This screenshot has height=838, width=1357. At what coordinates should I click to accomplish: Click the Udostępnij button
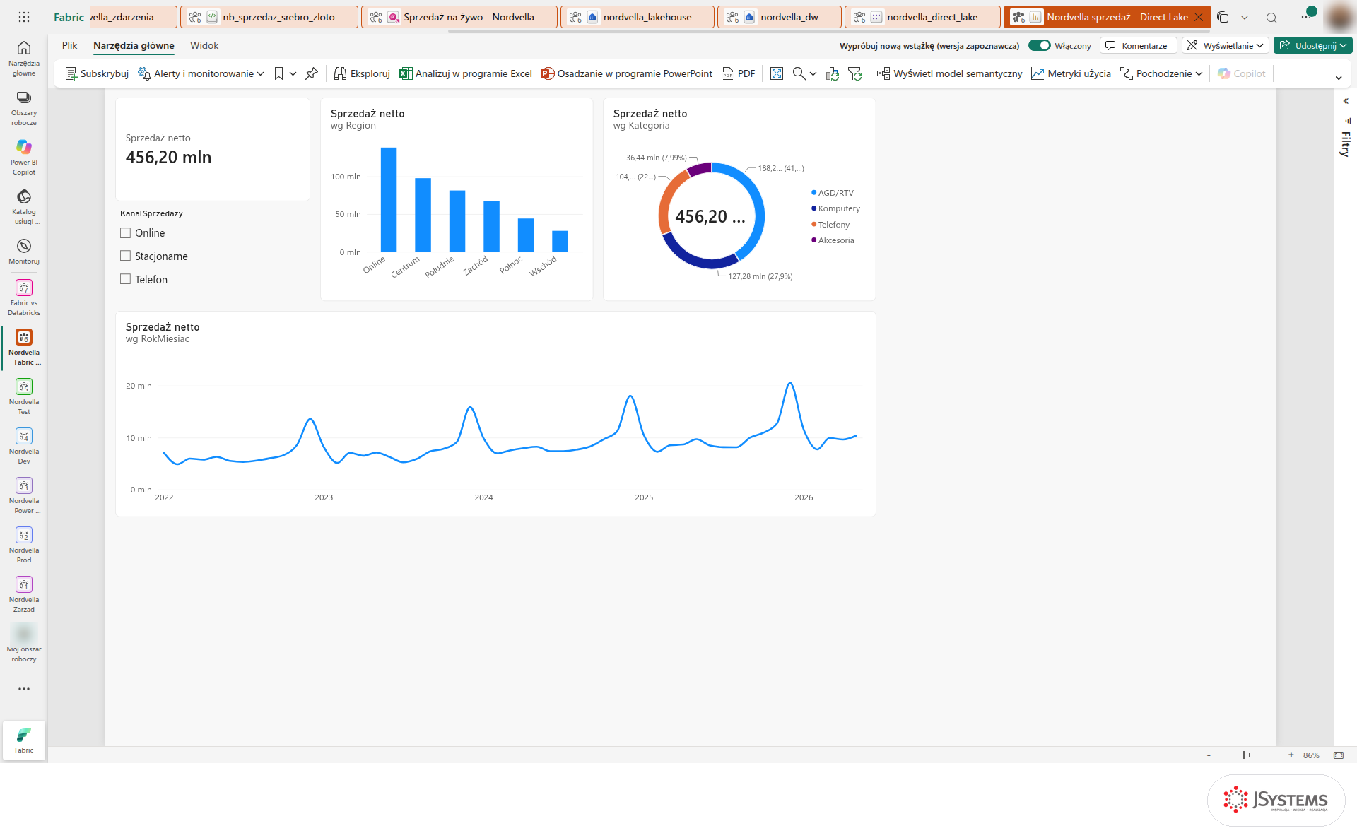1312,45
